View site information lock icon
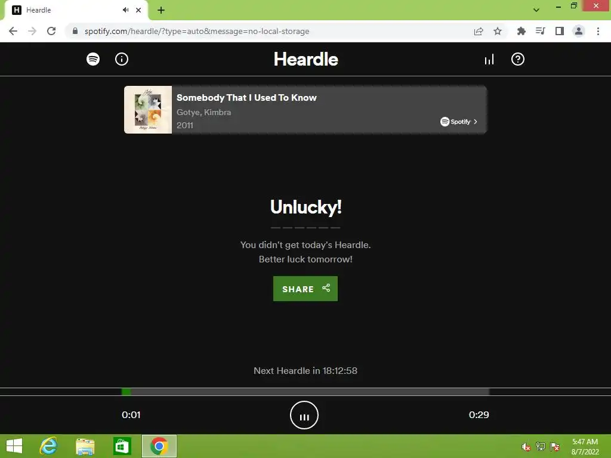 click(x=75, y=31)
